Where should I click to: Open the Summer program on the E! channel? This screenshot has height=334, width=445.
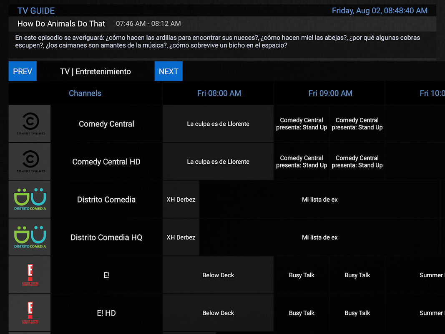pos(415,275)
